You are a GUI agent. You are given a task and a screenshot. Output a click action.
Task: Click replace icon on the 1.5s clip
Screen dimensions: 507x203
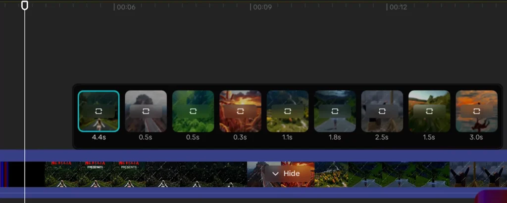click(x=429, y=111)
